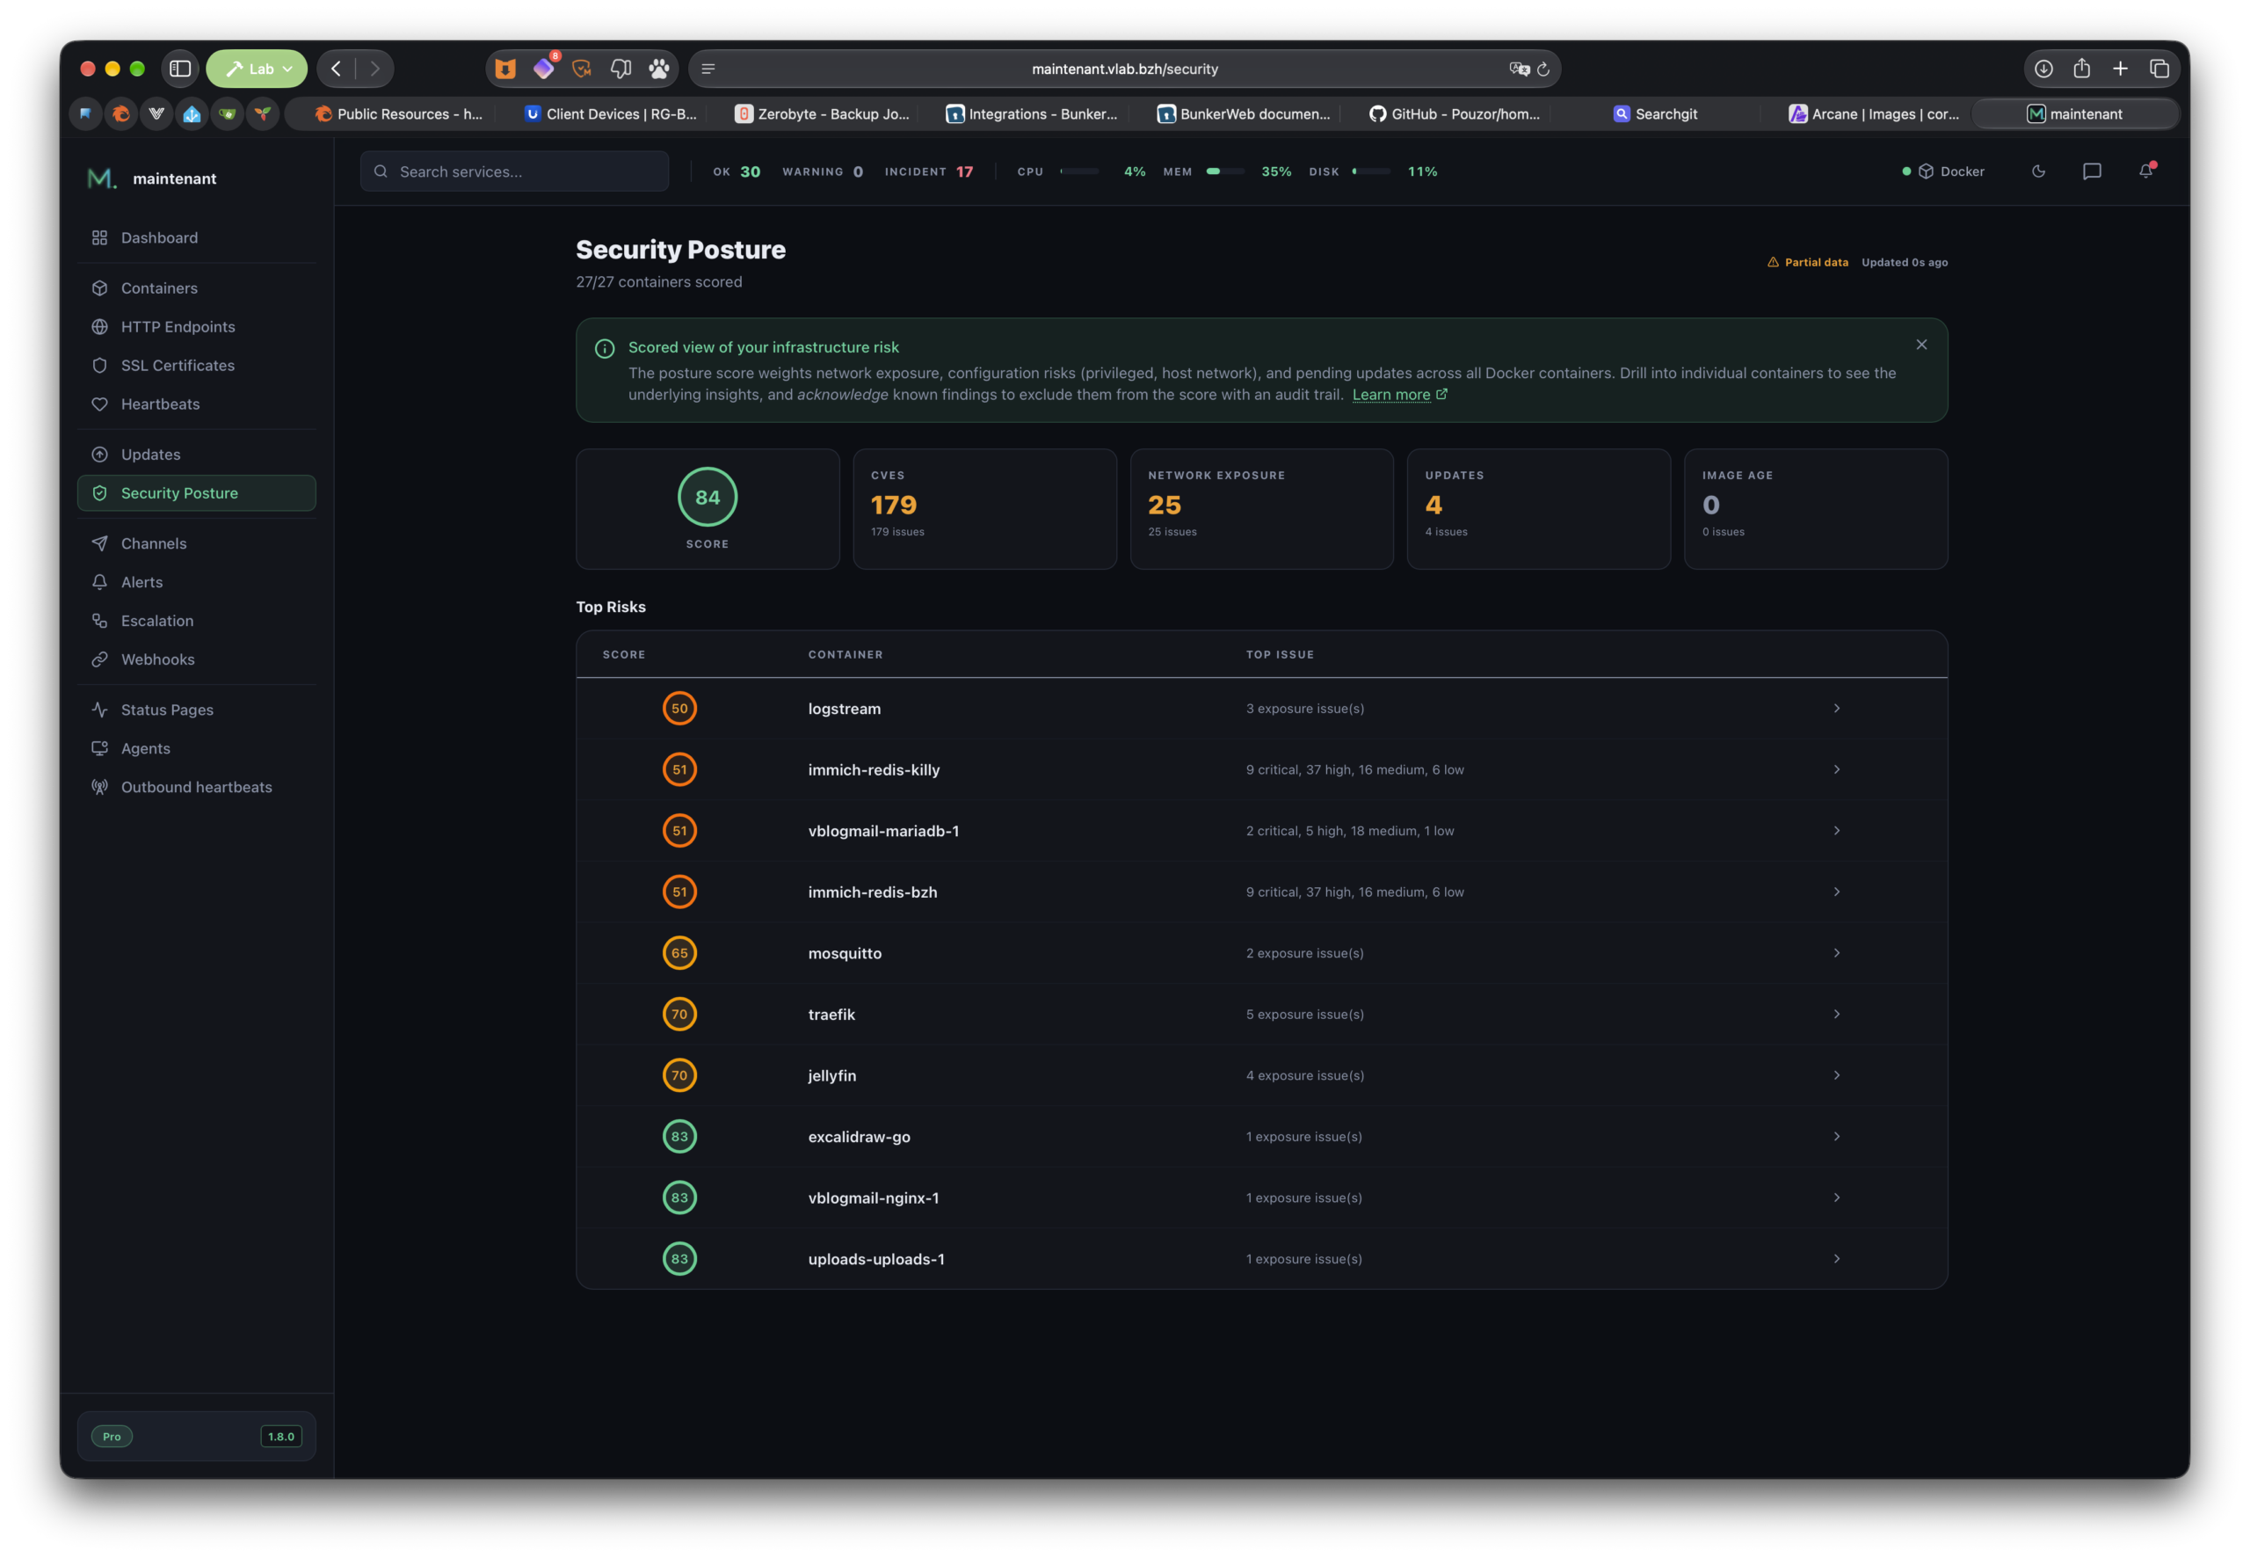Switch to the Searchgit browser tab
The width and height of the screenshot is (2250, 1558).
click(x=1654, y=113)
